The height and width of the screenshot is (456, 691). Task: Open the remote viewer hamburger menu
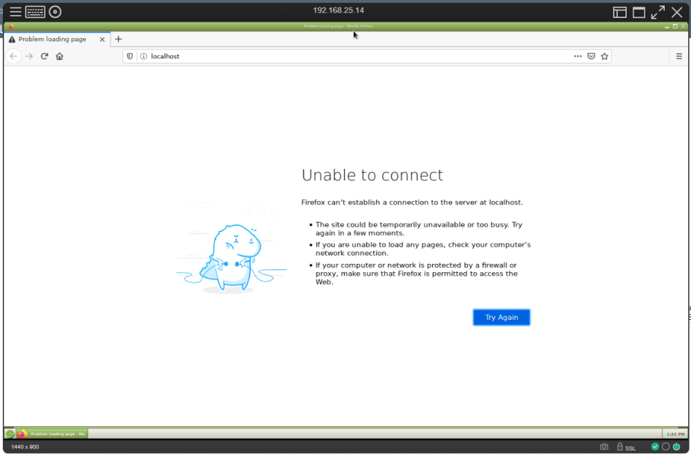pos(15,12)
